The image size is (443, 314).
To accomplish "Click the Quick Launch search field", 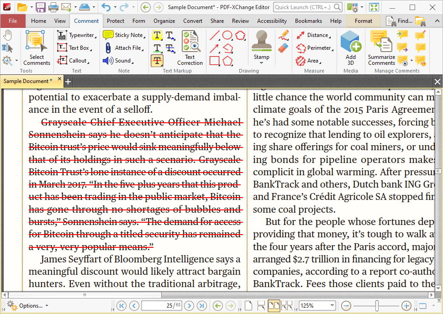I will tap(308, 7).
